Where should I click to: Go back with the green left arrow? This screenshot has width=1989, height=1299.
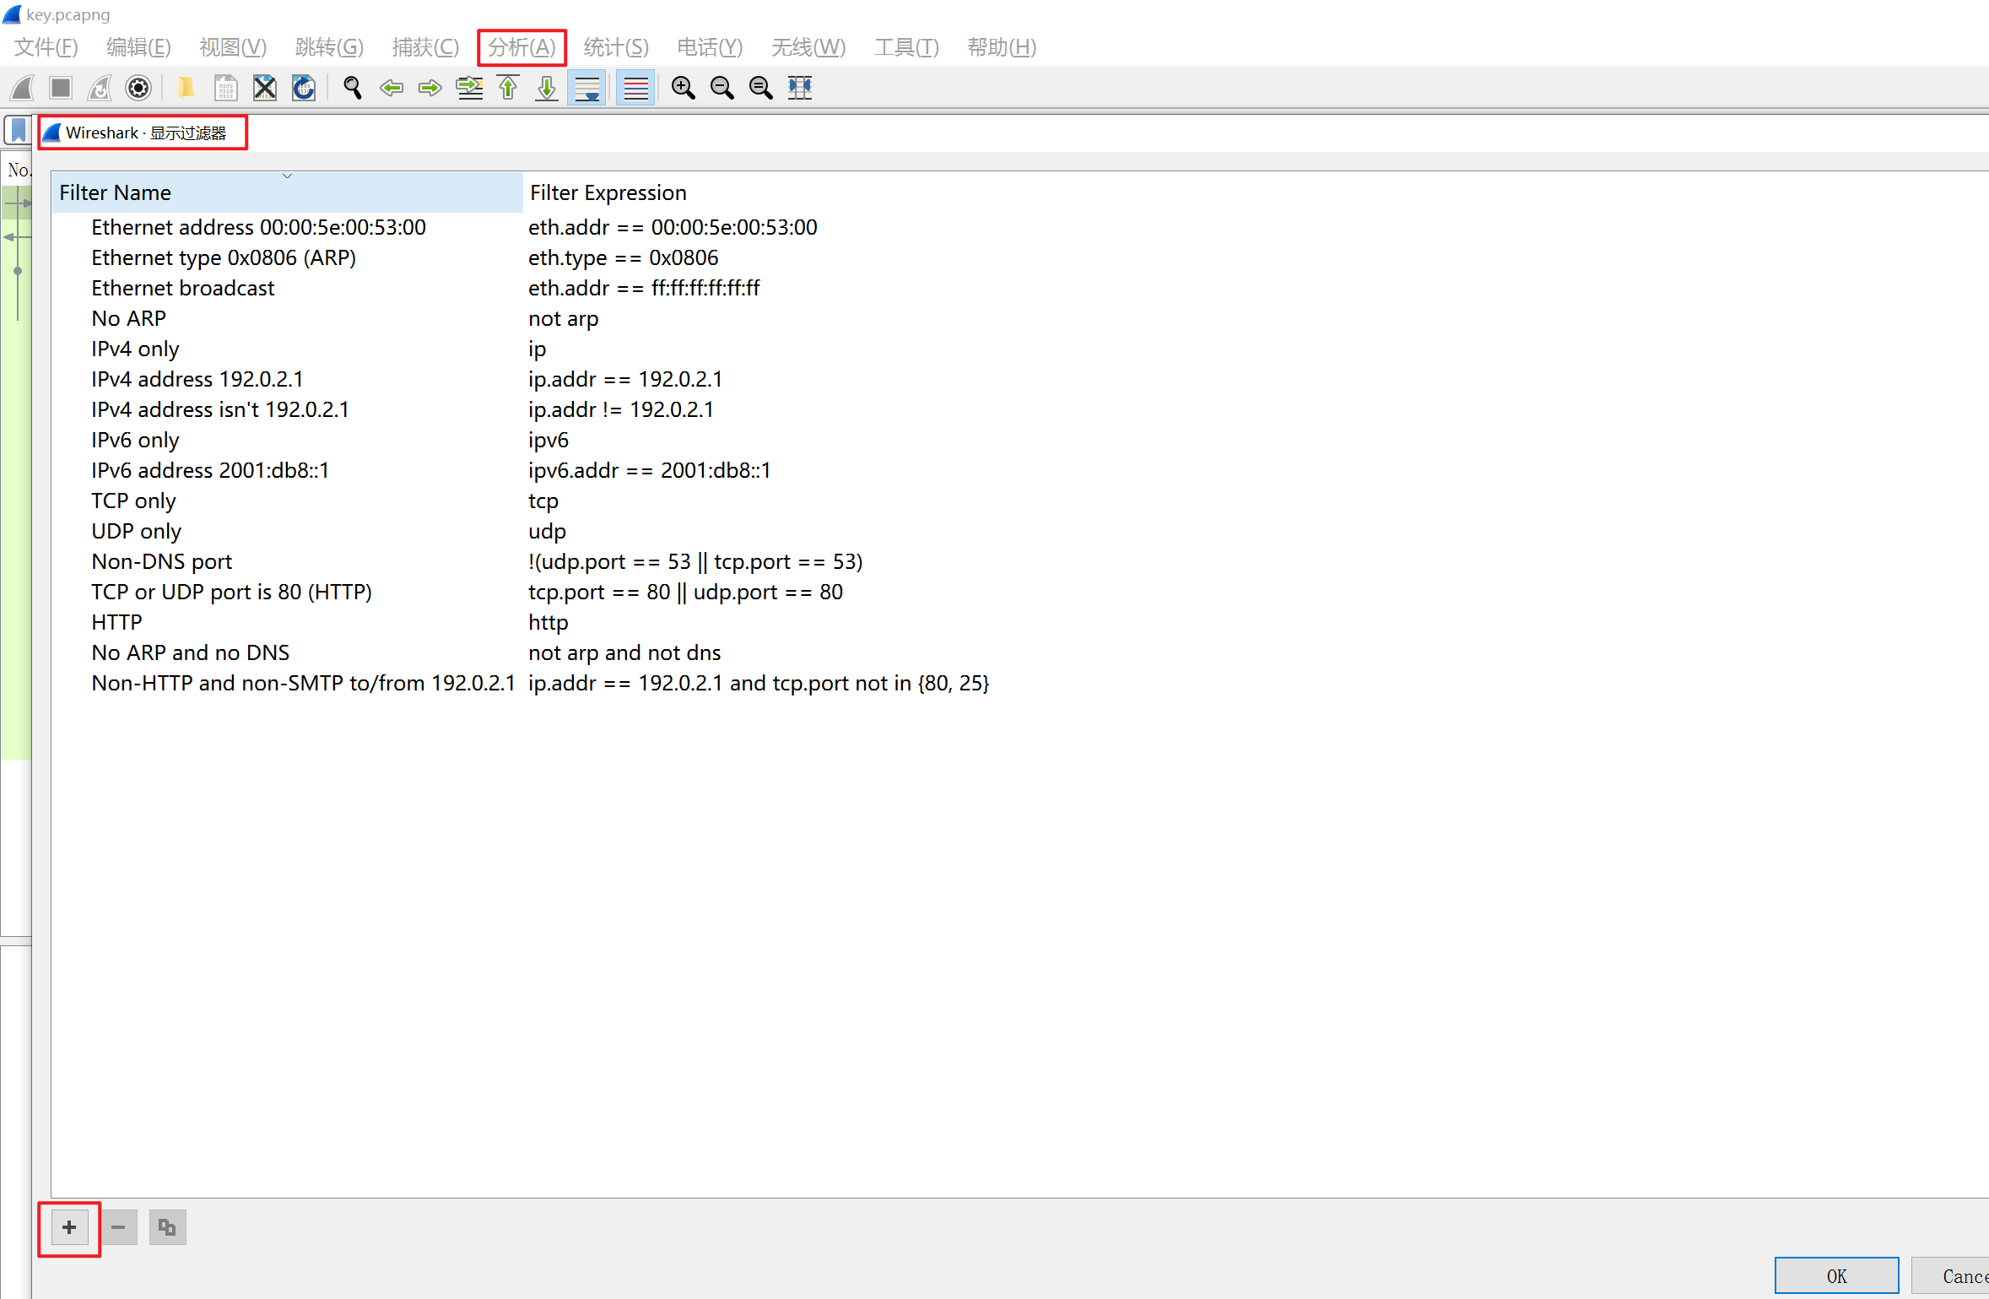pyautogui.click(x=392, y=88)
